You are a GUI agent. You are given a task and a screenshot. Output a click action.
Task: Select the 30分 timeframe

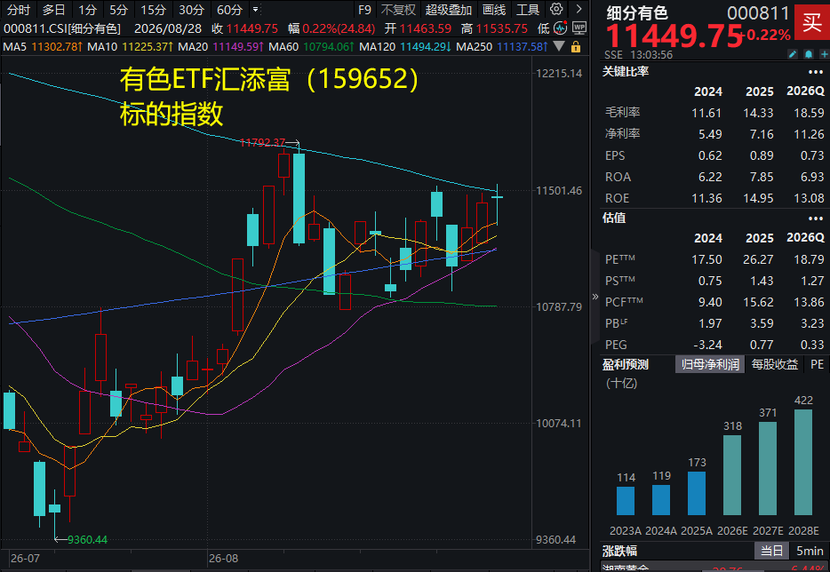point(191,10)
